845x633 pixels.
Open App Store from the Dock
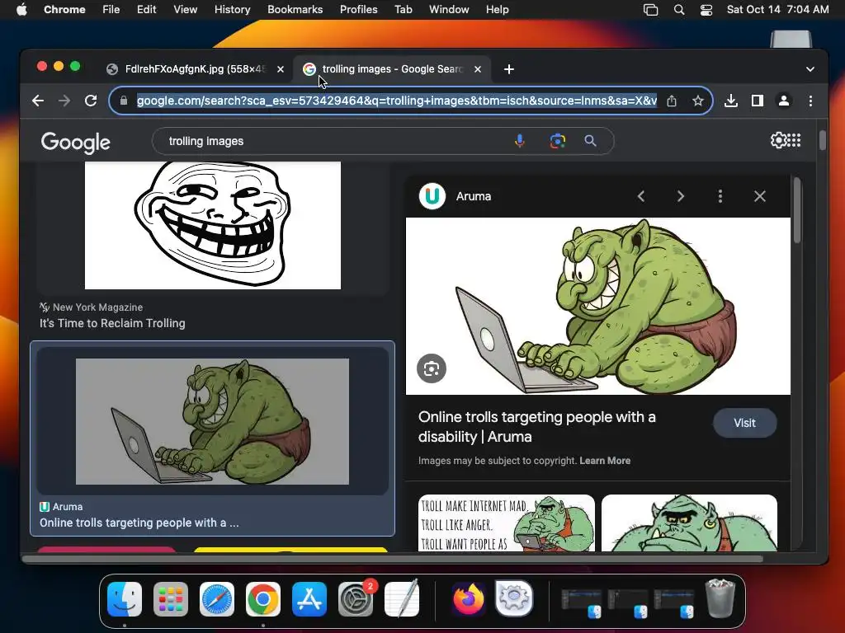pyautogui.click(x=309, y=599)
